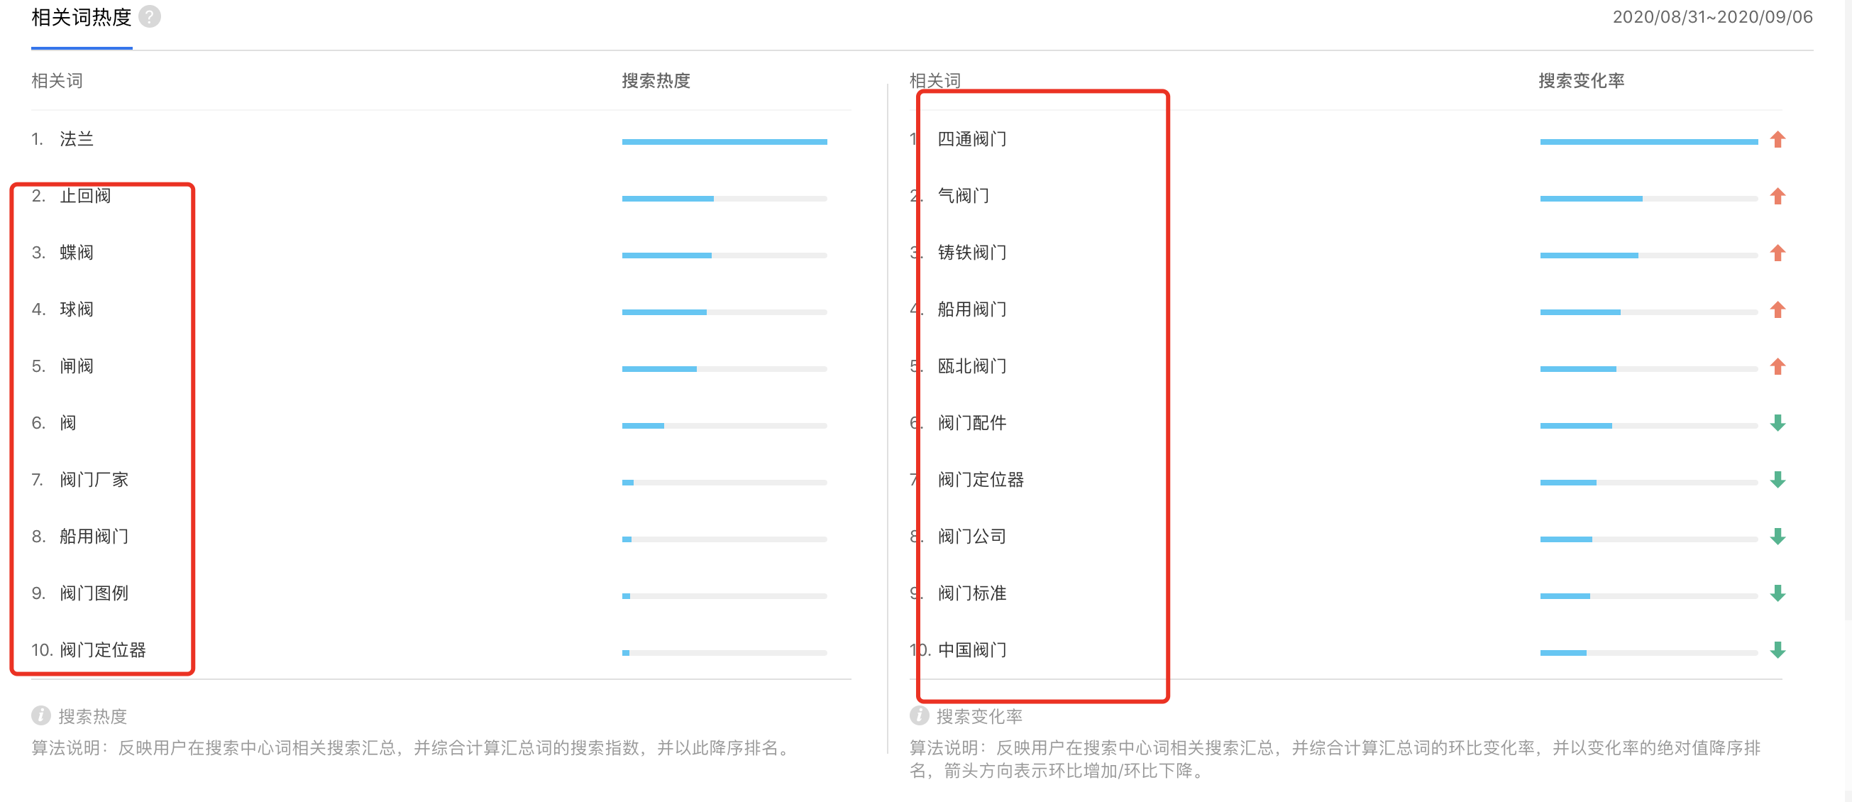Click the down arrow for 阀门配件
Screen dimensions: 1852x802
click(x=1777, y=423)
